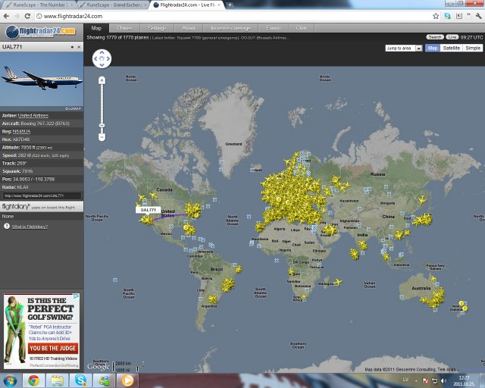
Task: Open Windows Explorer from the taskbar
Action: [57, 381]
